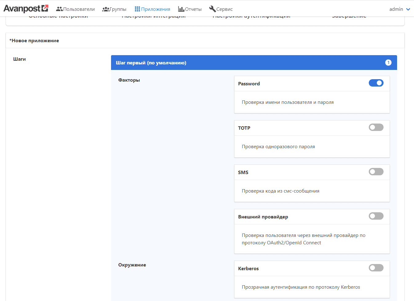414x301 pixels.
Task: Click the Группы people icon
Action: [x=106, y=9]
